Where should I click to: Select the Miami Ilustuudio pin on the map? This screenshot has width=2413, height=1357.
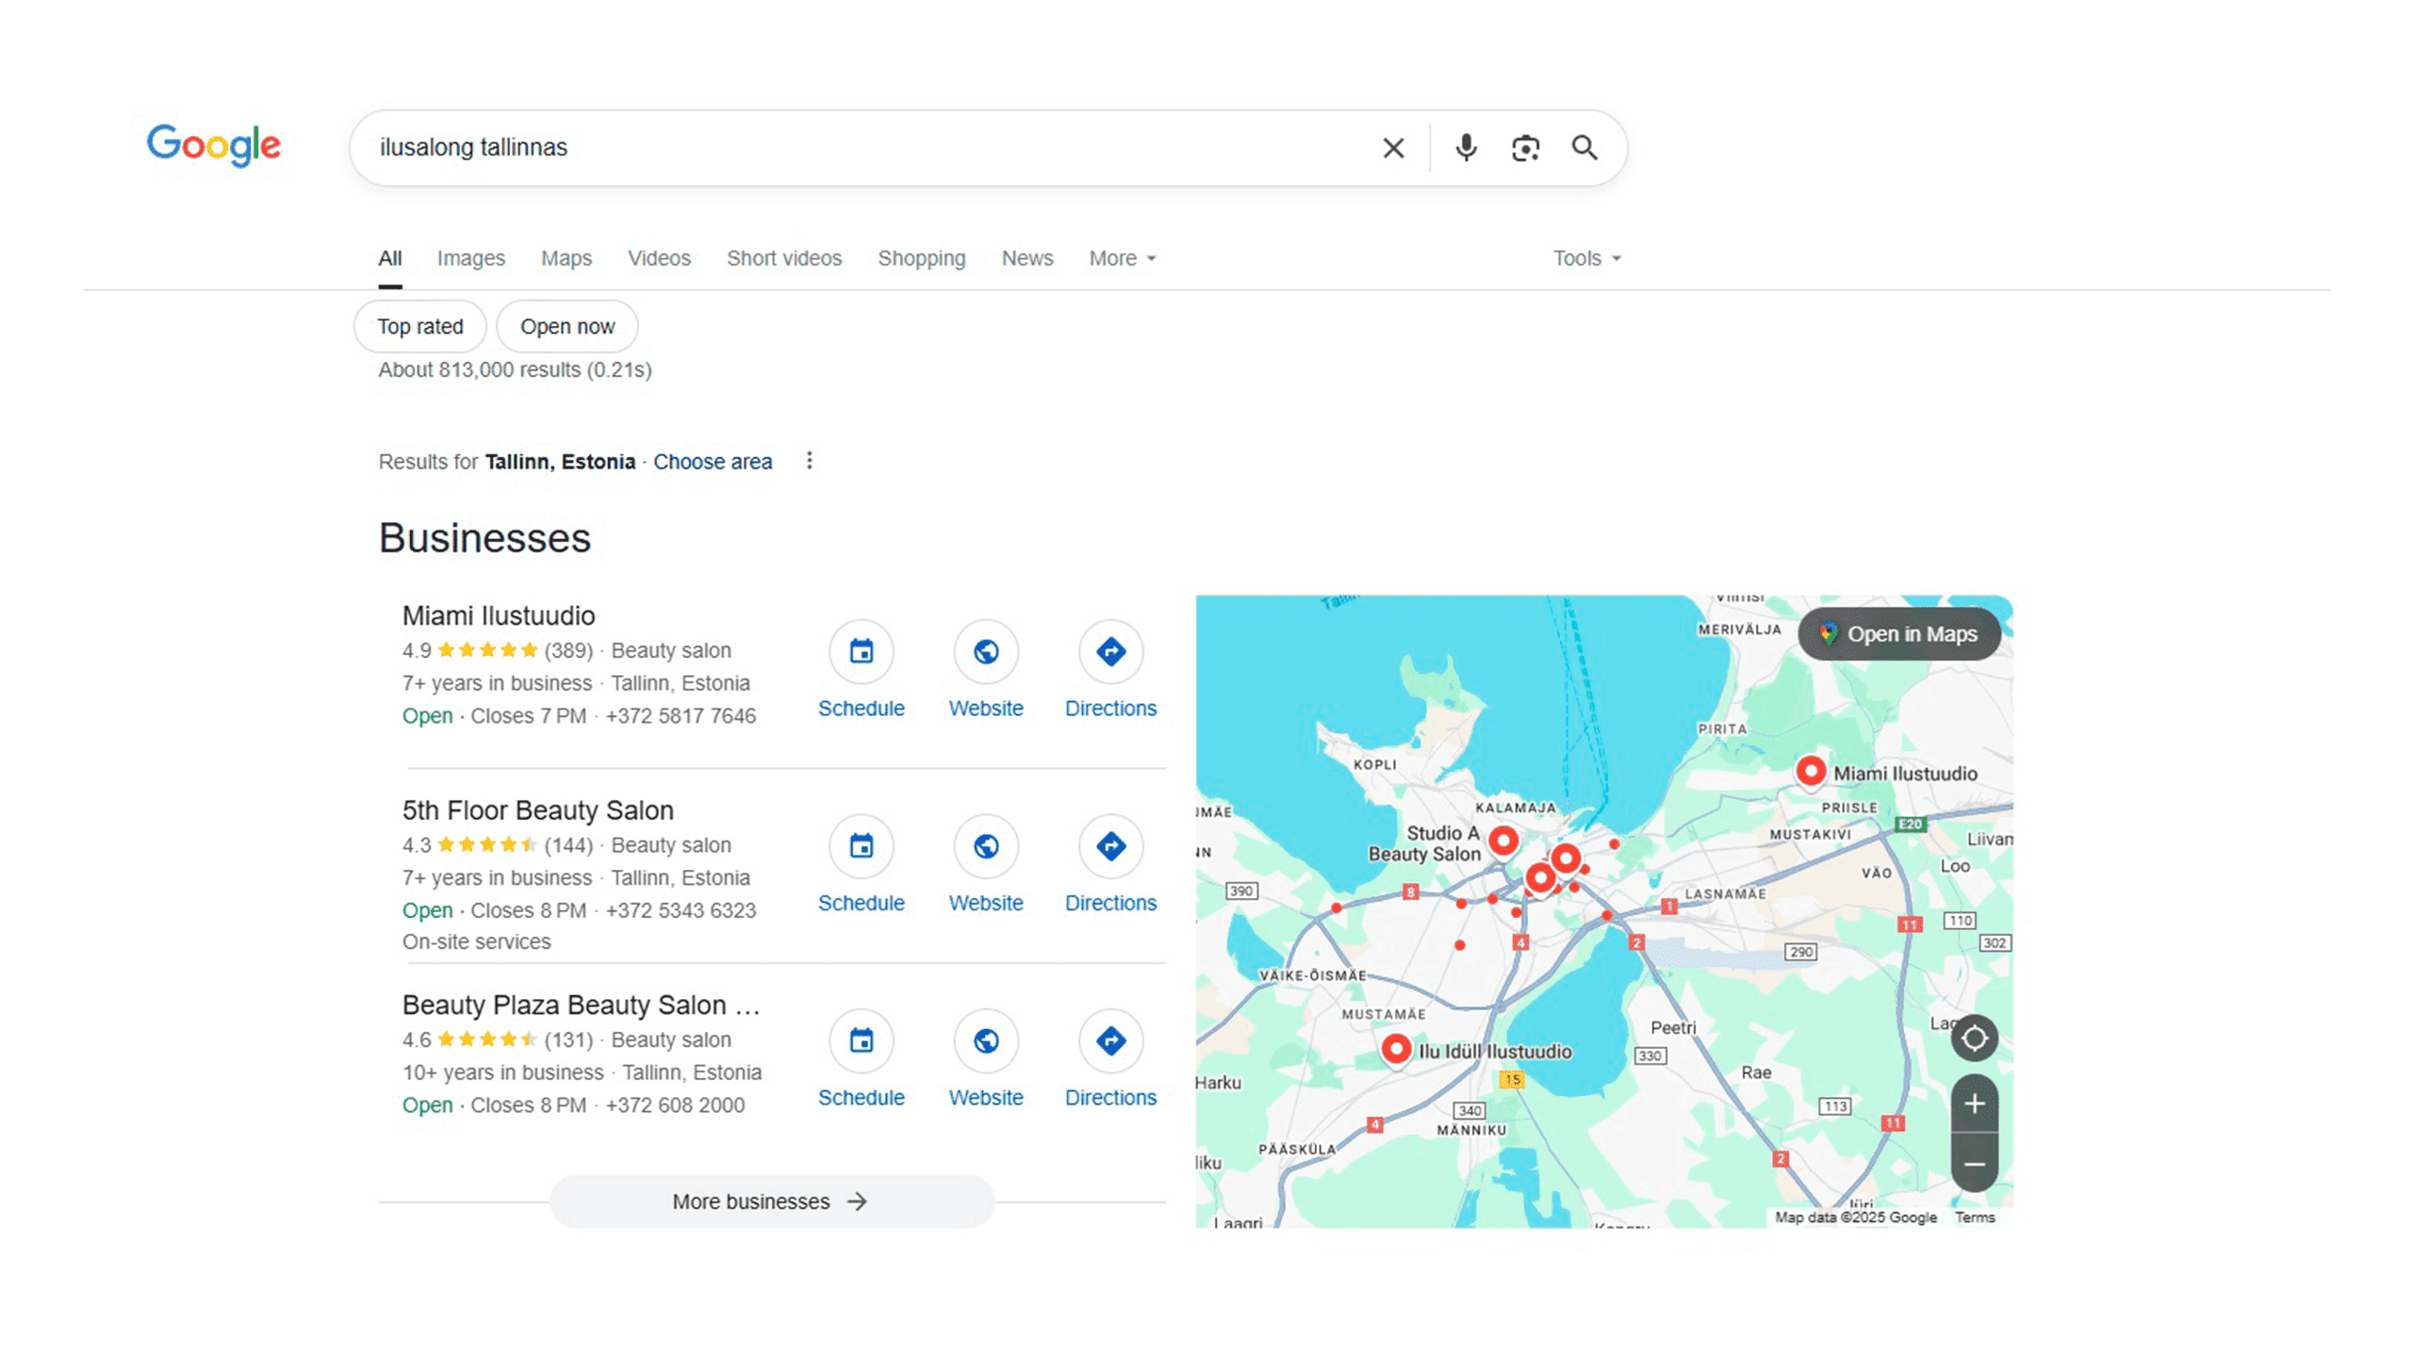[x=1811, y=772]
